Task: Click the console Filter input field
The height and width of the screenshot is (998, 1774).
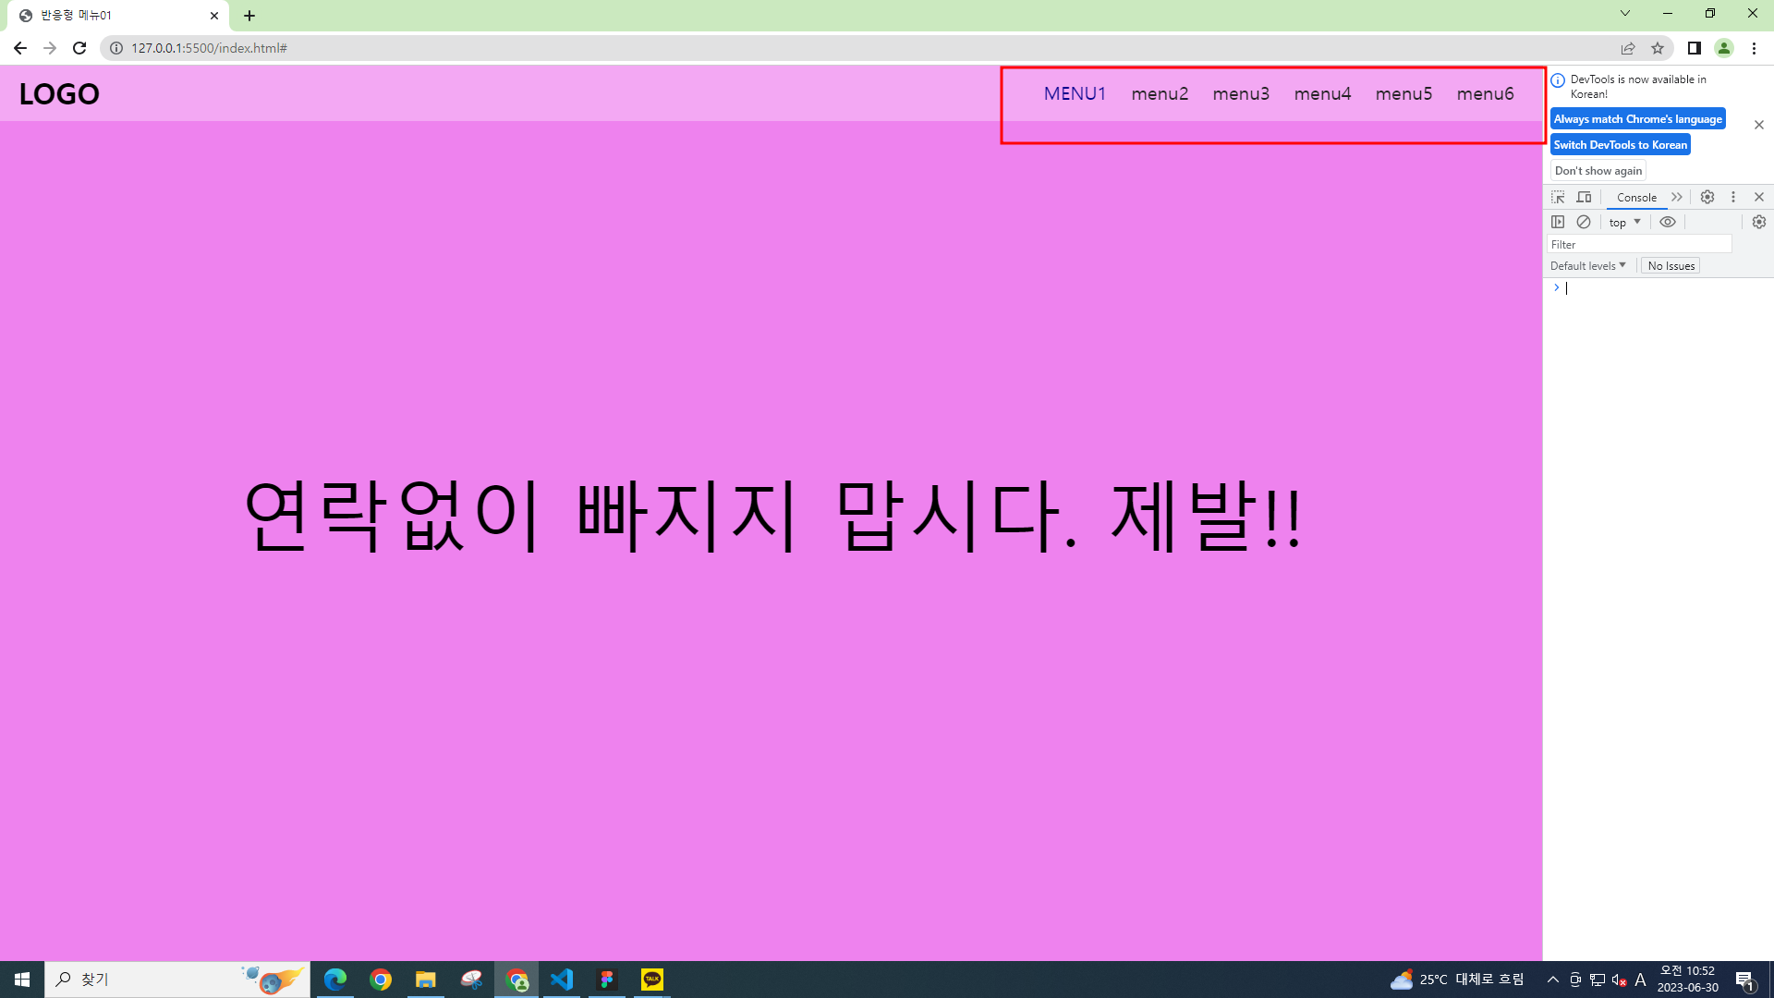Action: click(x=1638, y=244)
